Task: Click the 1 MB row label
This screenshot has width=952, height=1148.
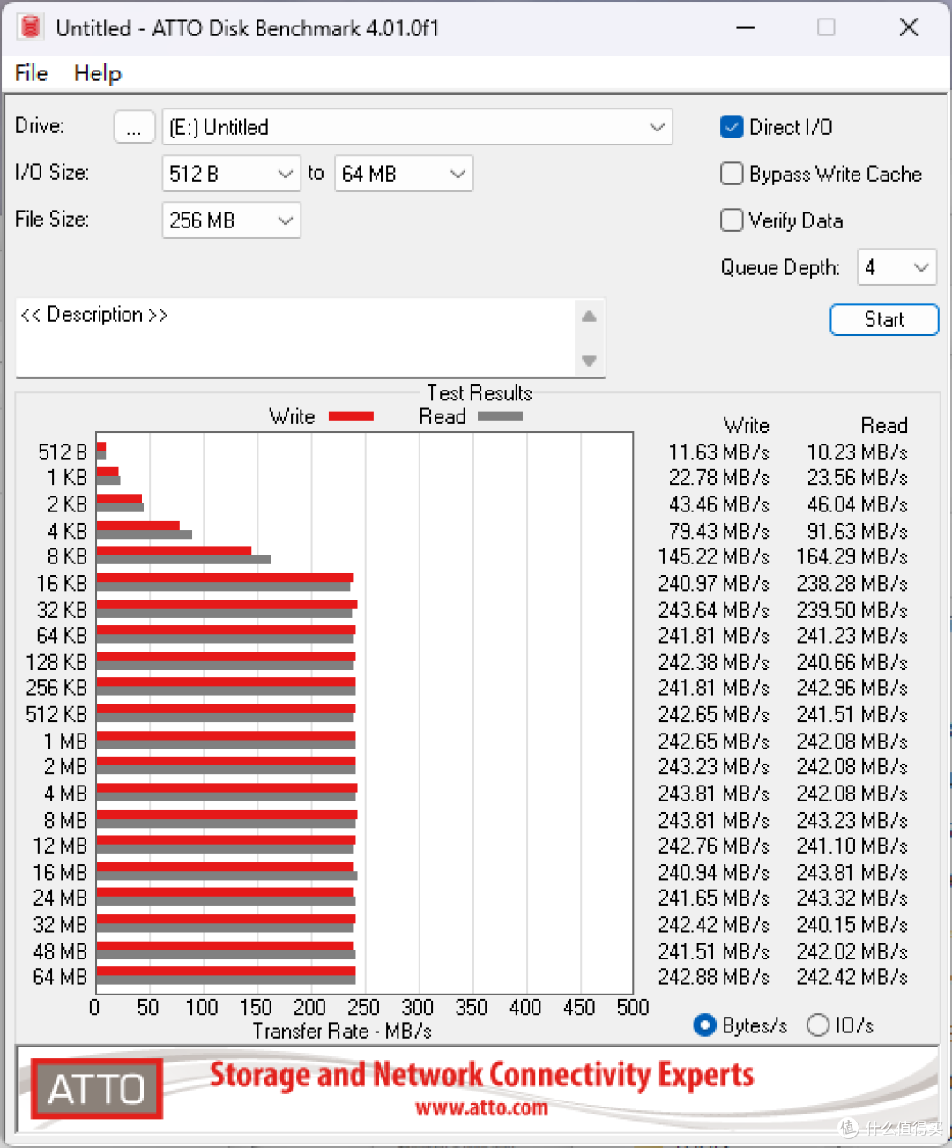Action: pos(66,742)
